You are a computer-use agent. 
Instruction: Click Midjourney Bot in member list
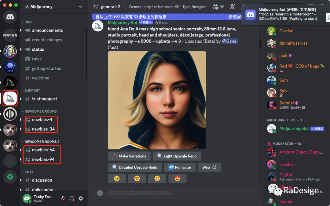(295, 129)
